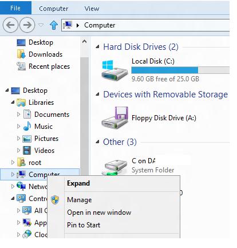Click the navigation pane scroll up arrow
237x248 pixels.
pos(84,42)
